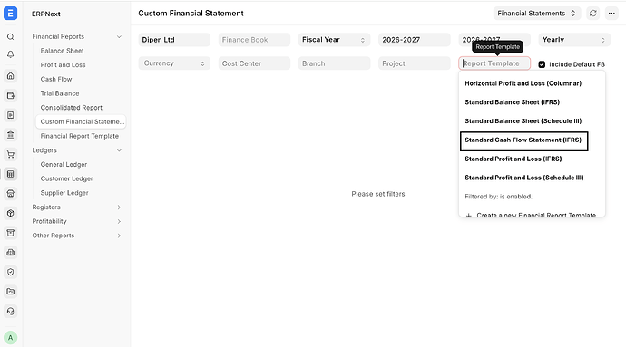Screen dimensions: 626x347
Task: Open the shield check icon
Action: click(10, 272)
